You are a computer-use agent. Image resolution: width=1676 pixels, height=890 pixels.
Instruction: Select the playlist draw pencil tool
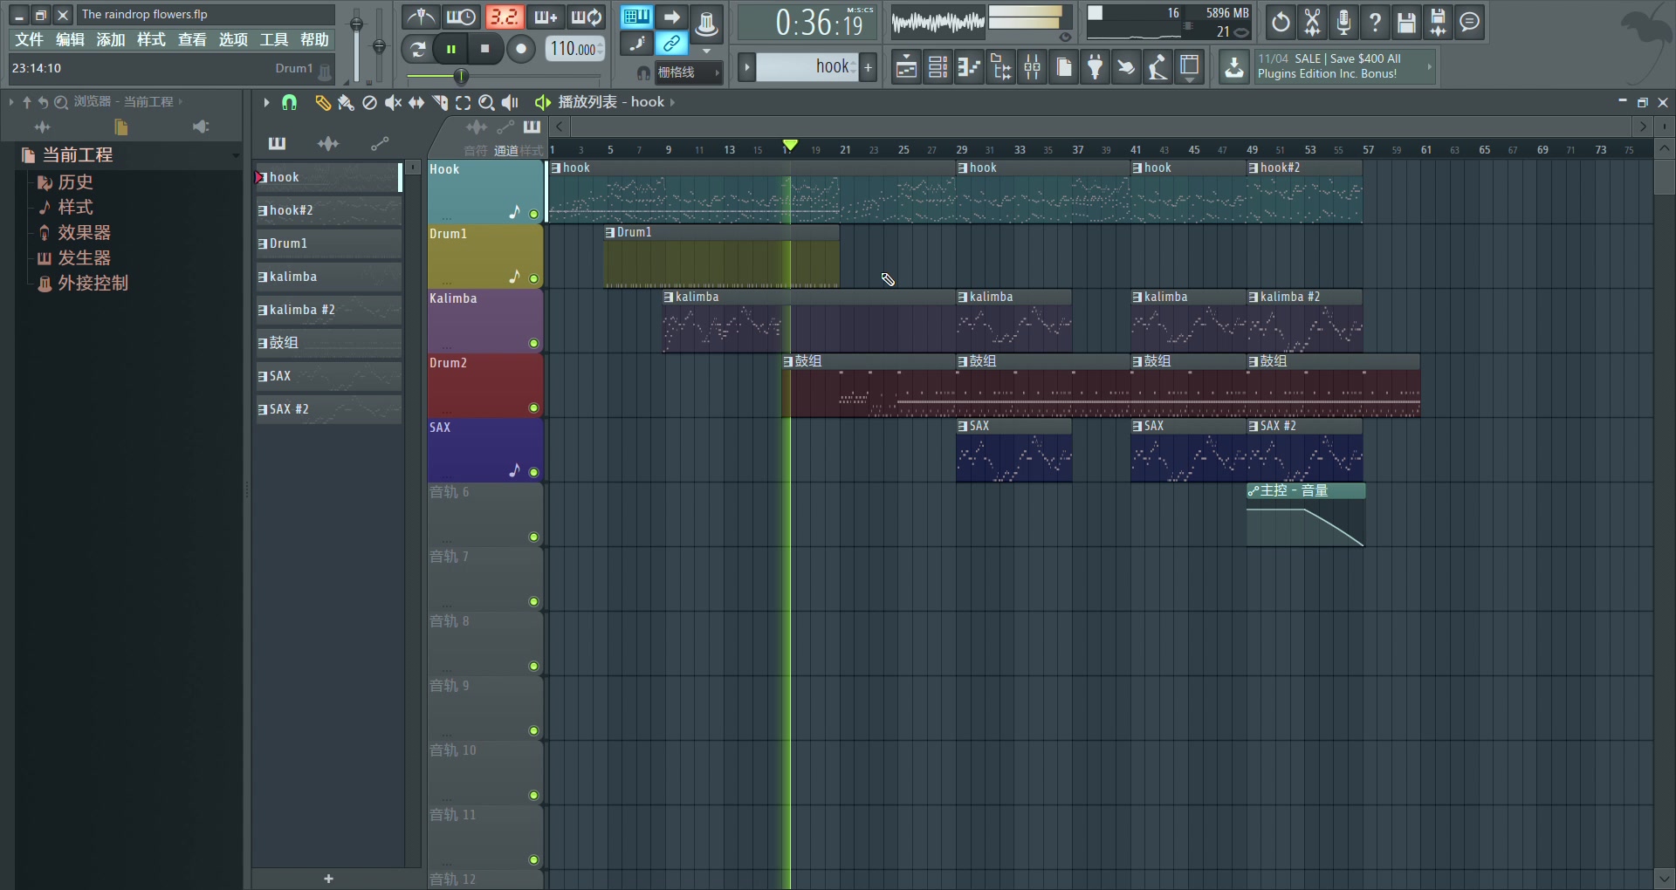322,103
